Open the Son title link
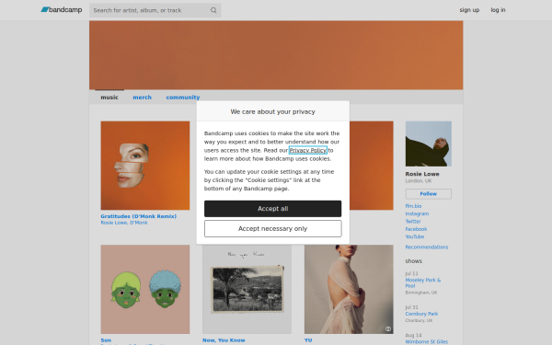The height and width of the screenshot is (345, 552). [x=106, y=340]
